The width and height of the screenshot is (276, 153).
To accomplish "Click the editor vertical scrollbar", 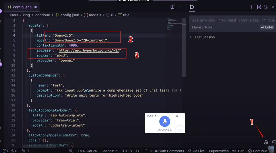I will click(184, 47).
